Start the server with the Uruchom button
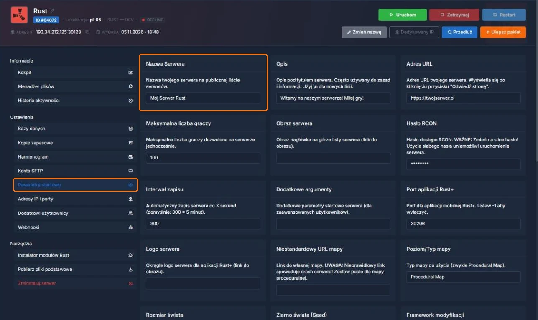This screenshot has width=538, height=320. 403,15
